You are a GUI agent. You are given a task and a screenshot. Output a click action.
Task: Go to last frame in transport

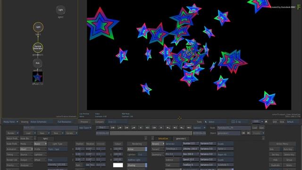[189, 127]
